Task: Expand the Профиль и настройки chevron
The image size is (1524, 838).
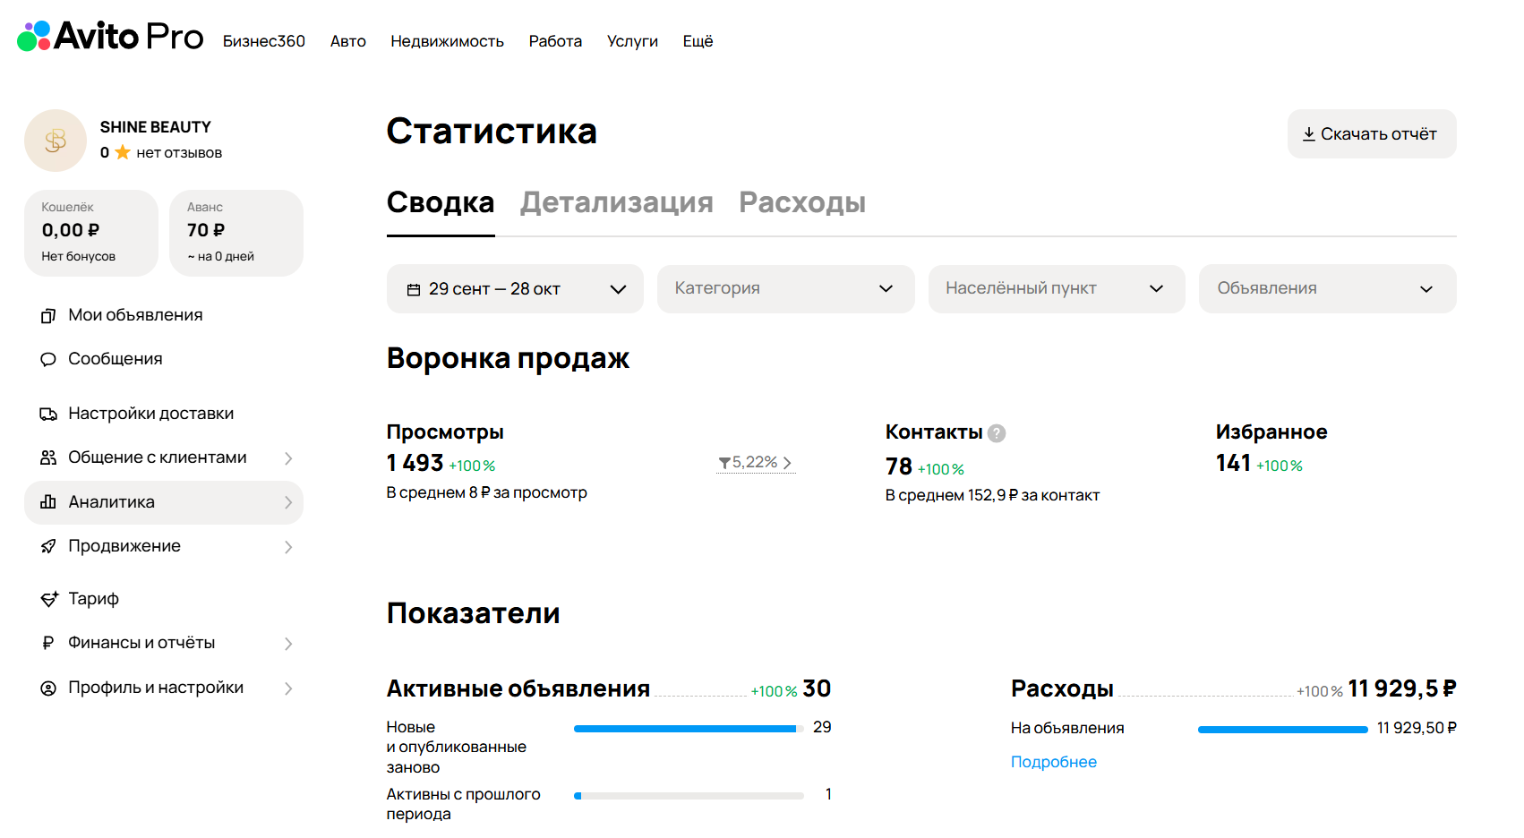Action: [288, 688]
